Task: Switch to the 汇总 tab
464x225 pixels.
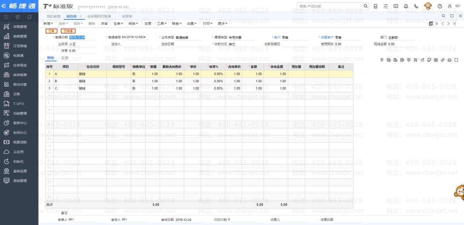Action: point(65,58)
